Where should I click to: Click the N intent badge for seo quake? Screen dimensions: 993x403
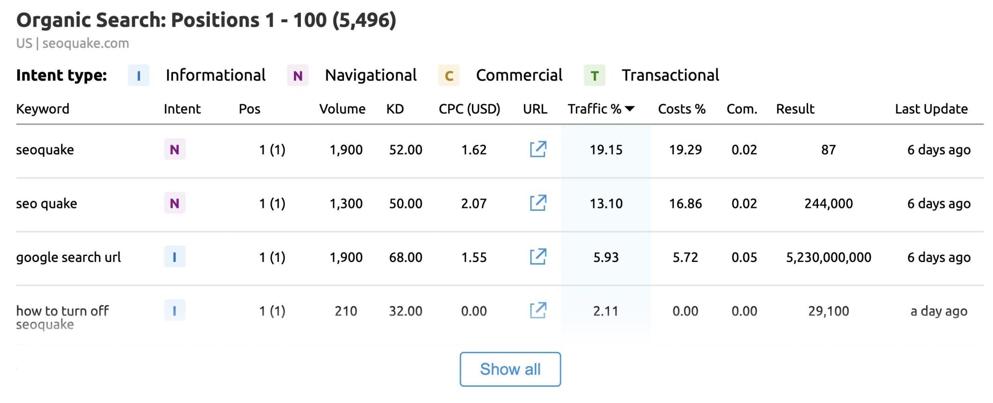175,203
